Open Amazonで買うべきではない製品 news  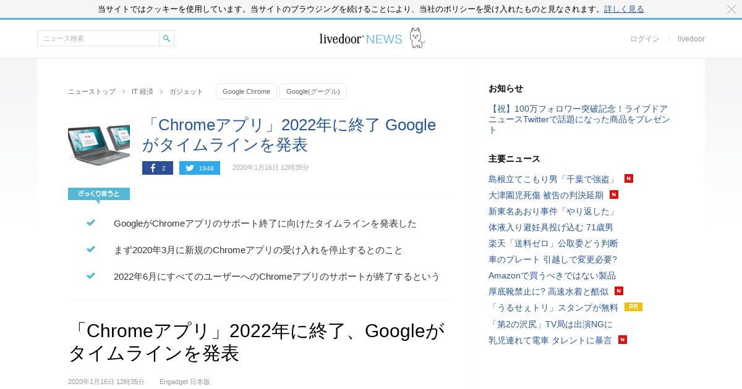coord(552,275)
